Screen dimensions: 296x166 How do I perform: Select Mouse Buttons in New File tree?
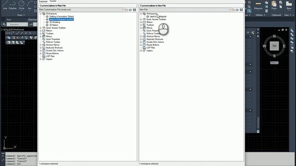pos(153,45)
